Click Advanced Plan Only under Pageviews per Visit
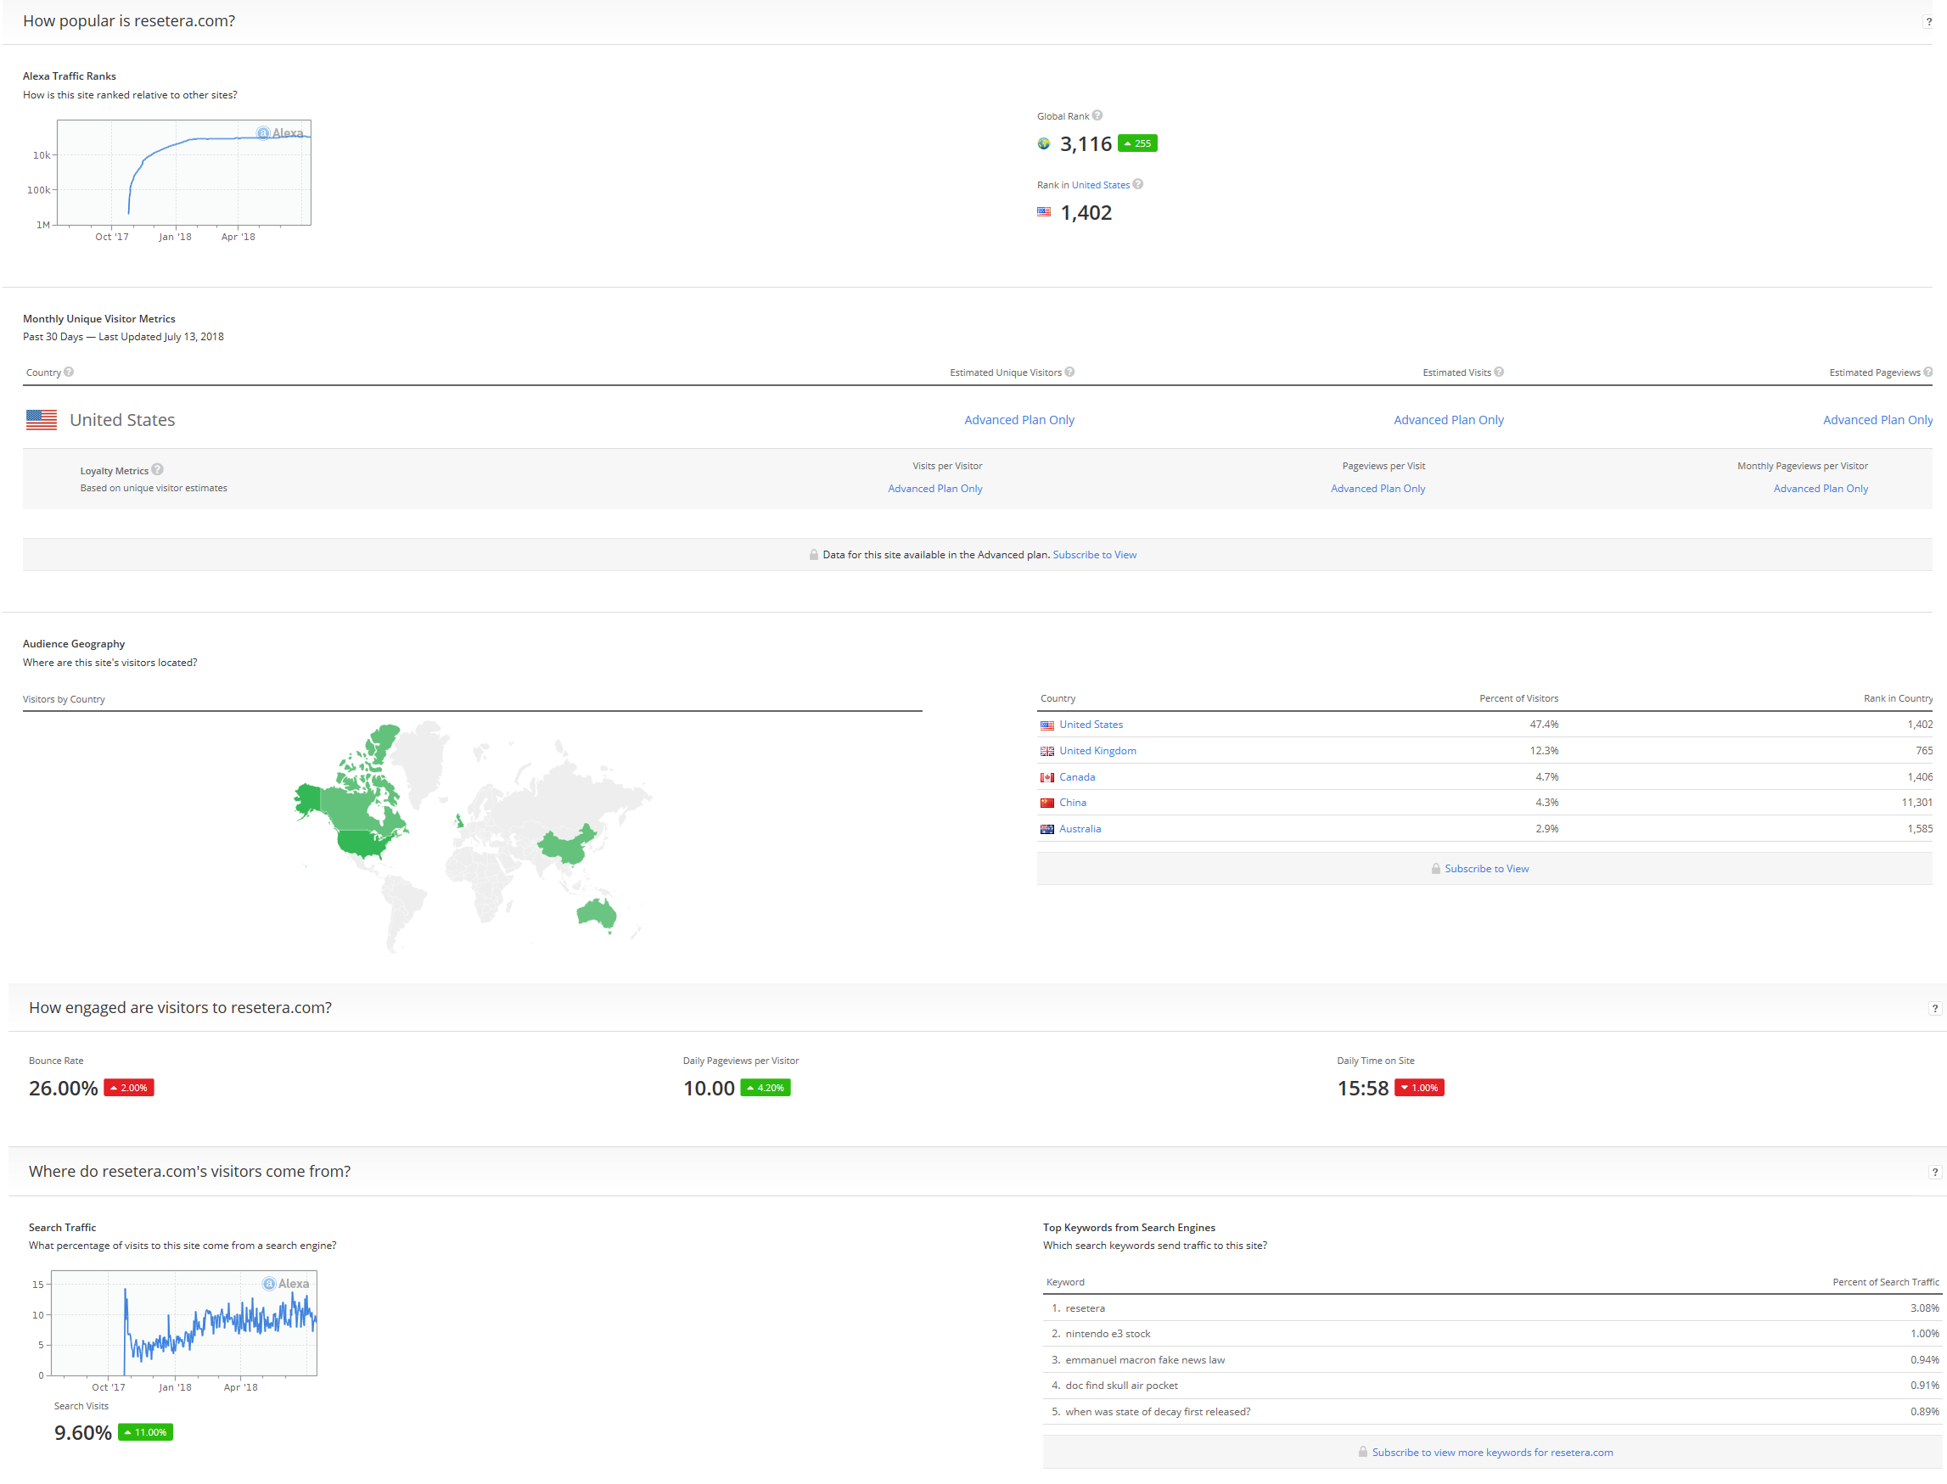Screen dimensions: 1947x1484 1378,489
